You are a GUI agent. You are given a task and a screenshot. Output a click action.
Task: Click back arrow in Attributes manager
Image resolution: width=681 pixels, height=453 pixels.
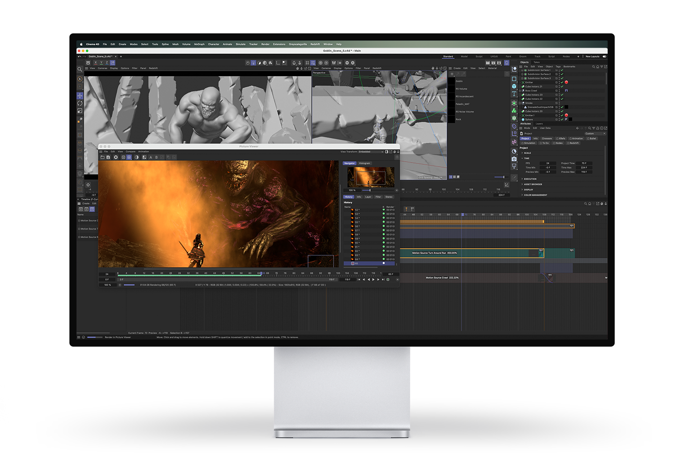coord(578,128)
